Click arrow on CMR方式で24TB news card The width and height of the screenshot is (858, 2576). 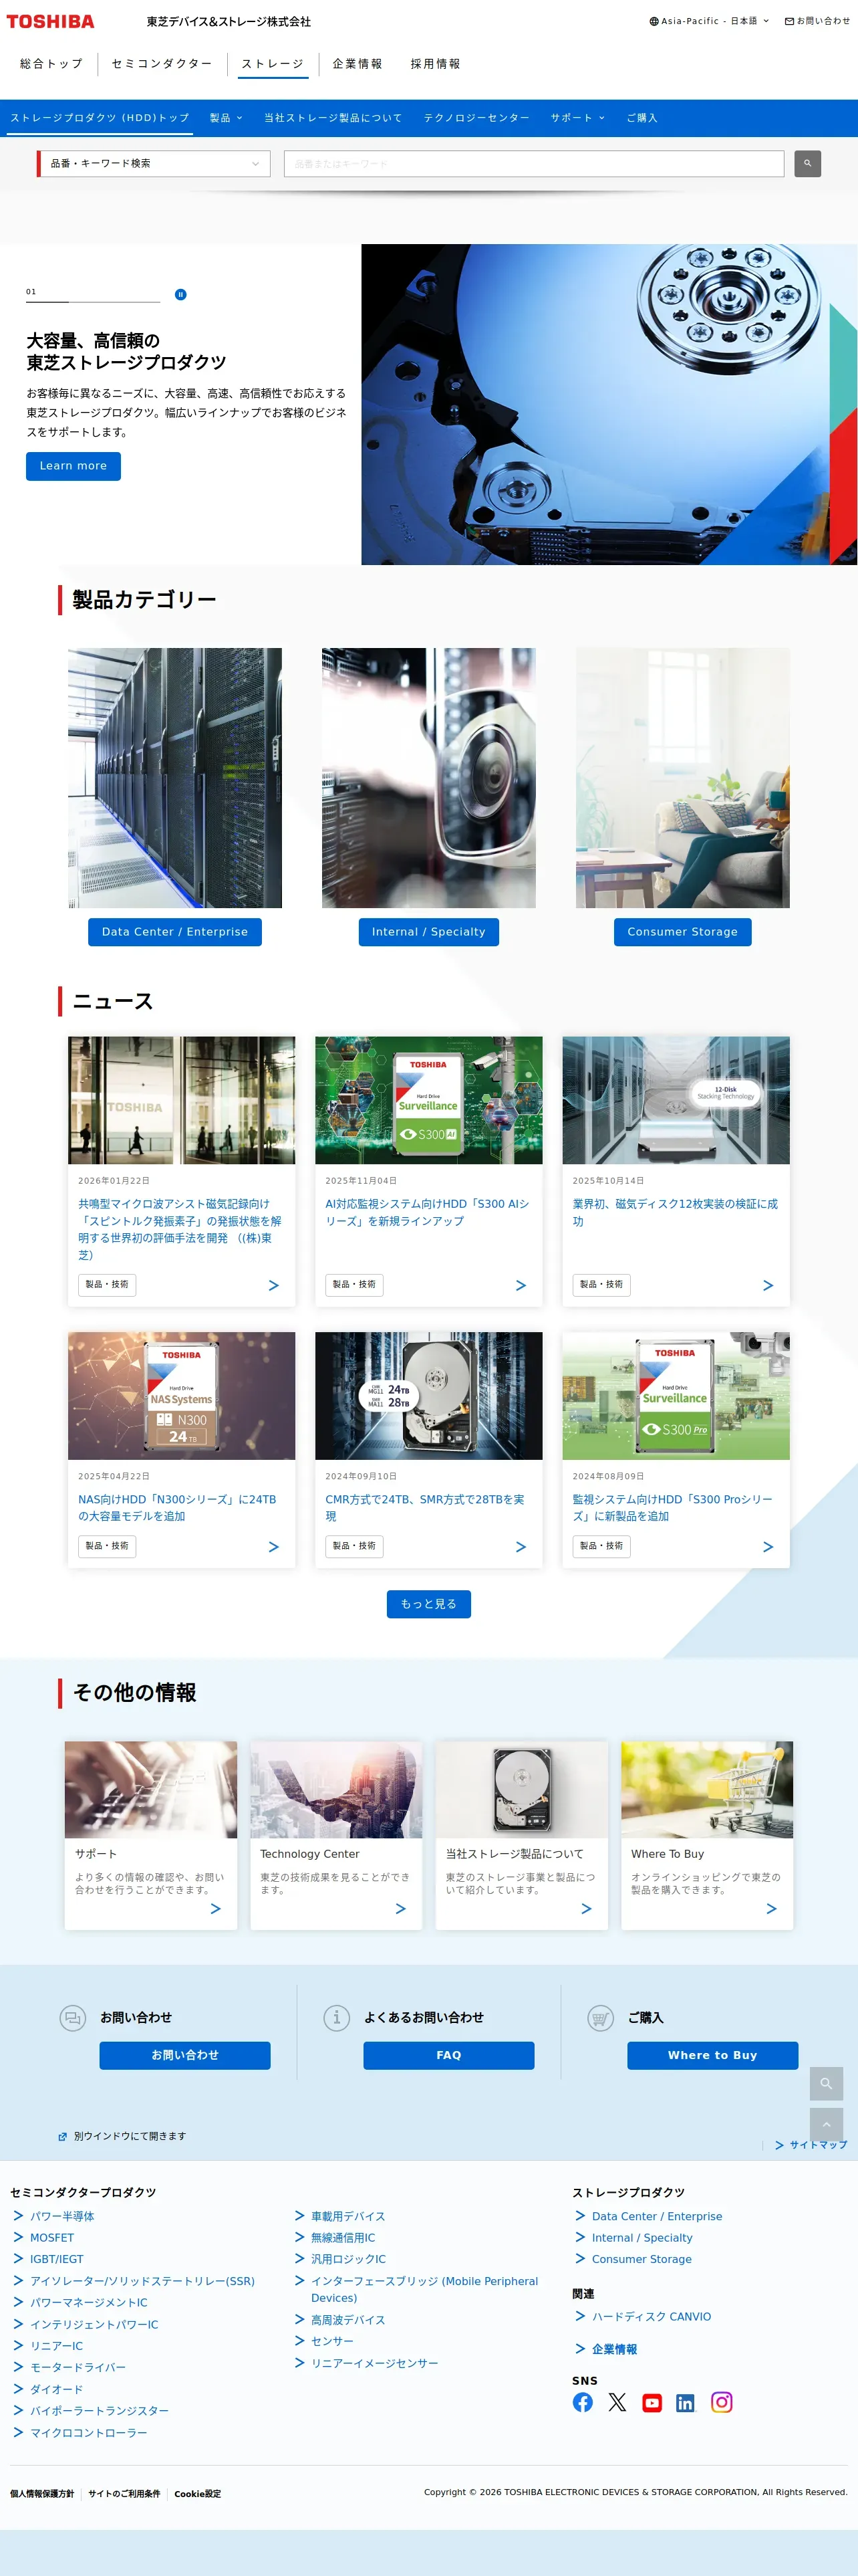click(x=521, y=1546)
